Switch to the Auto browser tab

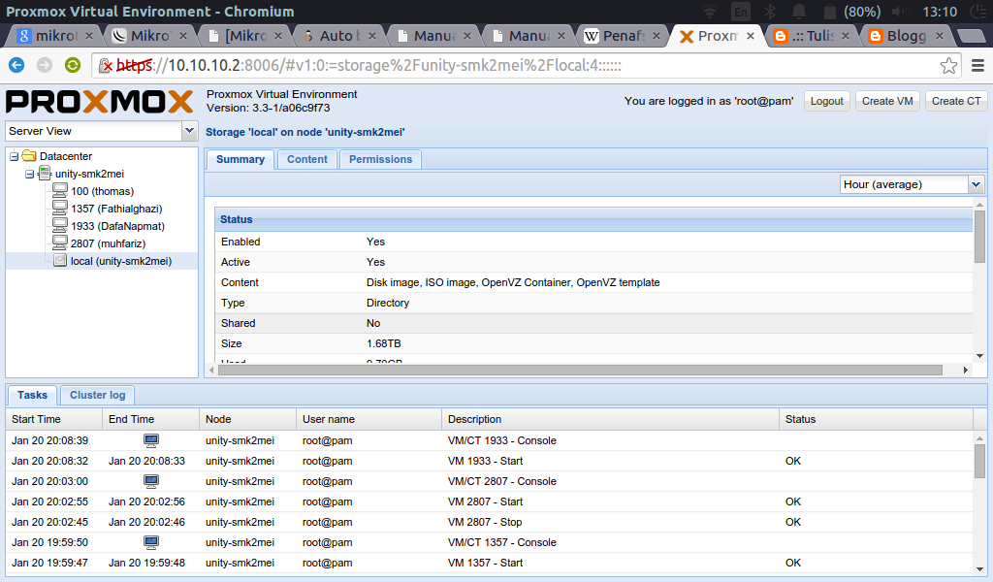tap(339, 36)
